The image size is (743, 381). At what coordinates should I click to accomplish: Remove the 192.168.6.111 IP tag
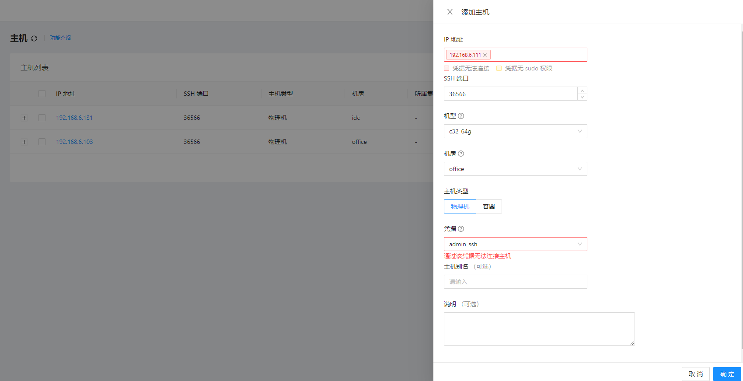[x=485, y=55]
